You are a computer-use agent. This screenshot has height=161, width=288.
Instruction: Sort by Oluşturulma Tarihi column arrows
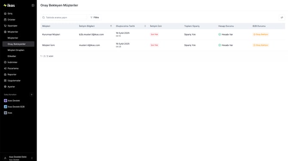[x=145, y=26]
